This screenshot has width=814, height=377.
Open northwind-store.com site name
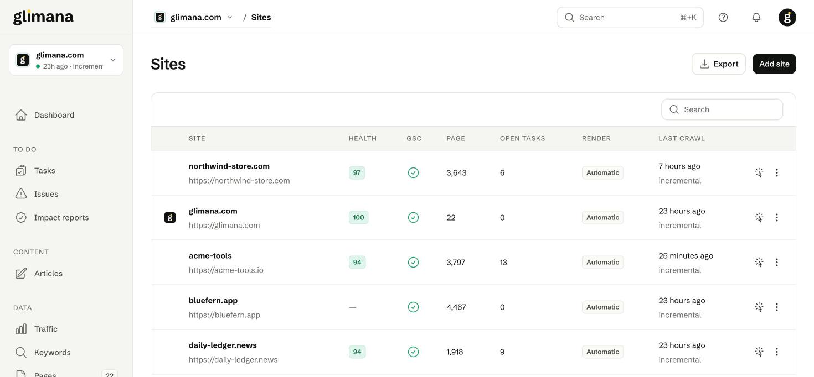click(x=229, y=166)
